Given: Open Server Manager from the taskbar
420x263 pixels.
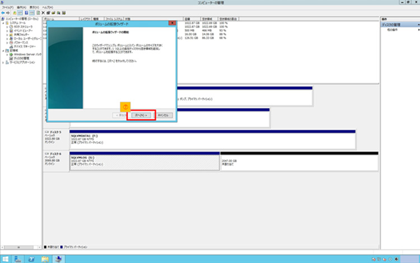Looking at the screenshot, I should click(x=18, y=259).
